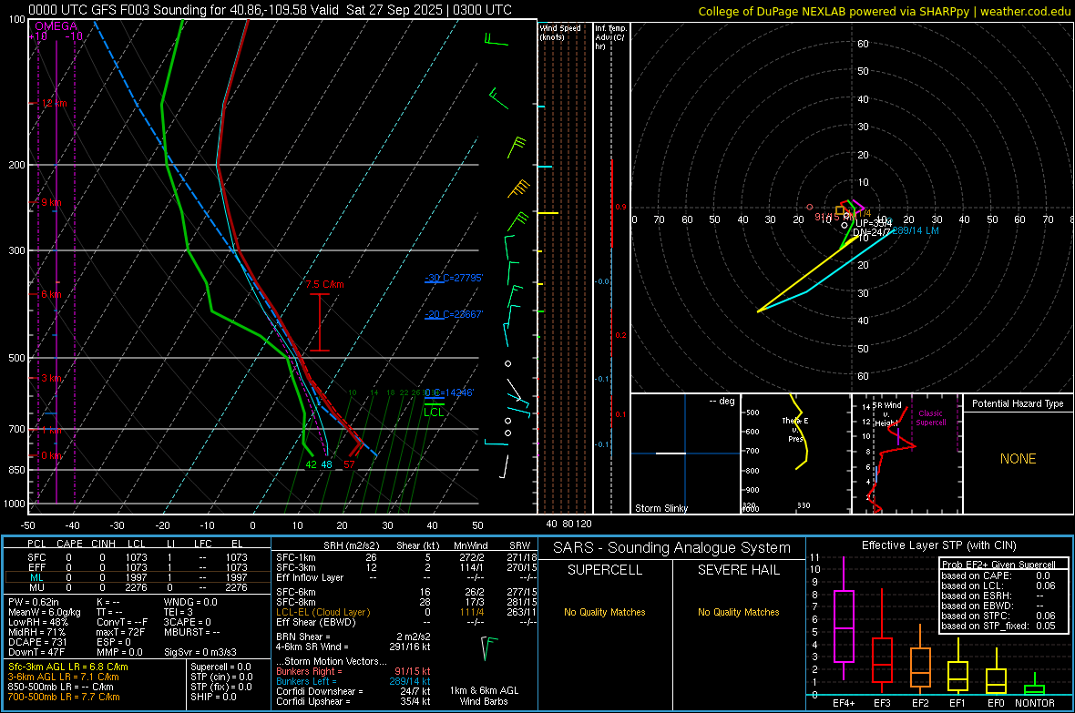The height and width of the screenshot is (713, 1075).
Task: Click the EF2 axis label
Action: click(920, 703)
